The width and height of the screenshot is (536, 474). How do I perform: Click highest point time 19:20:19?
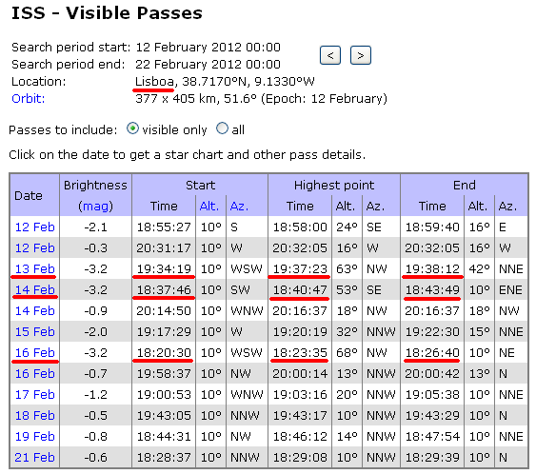click(x=300, y=332)
